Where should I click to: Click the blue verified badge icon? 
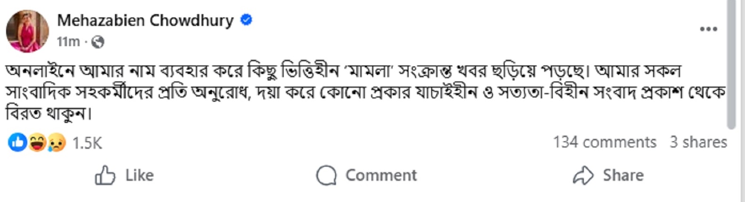coord(246,20)
